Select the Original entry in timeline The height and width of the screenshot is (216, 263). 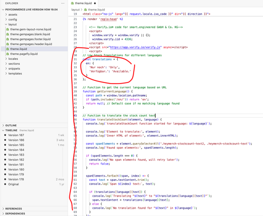click(14, 184)
